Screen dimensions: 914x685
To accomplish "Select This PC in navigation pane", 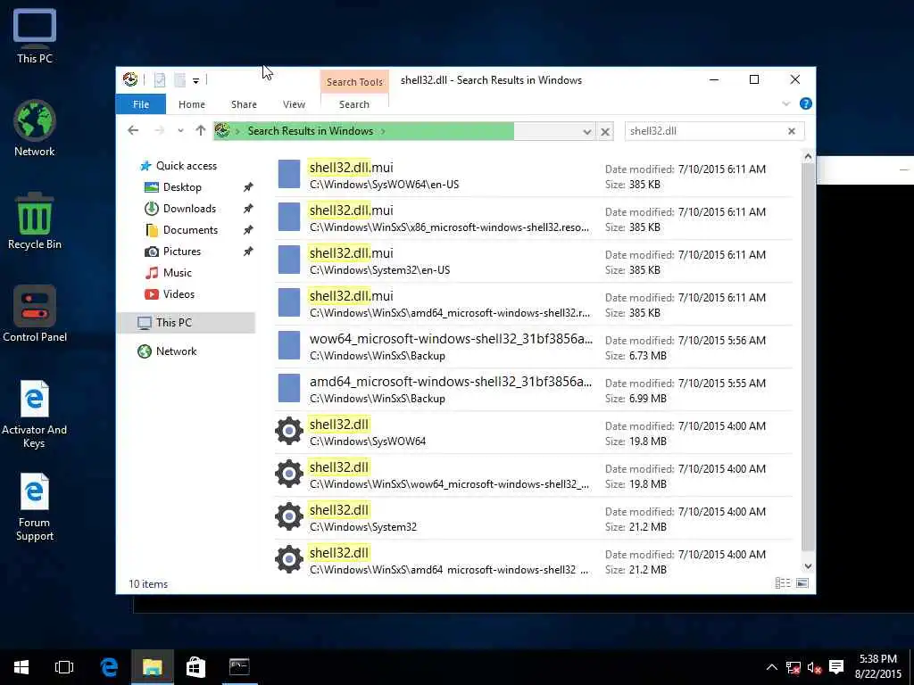I will pyautogui.click(x=187, y=323).
